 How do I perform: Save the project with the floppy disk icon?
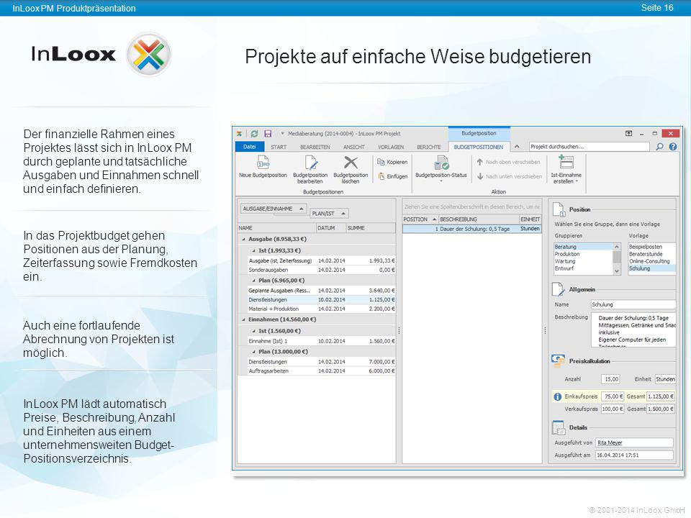click(x=268, y=134)
